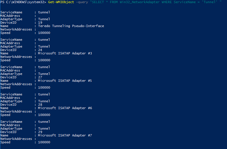Click Microsoft ISATAP Adapter #6 text
The height and width of the screenshot is (149, 227).
click(x=65, y=108)
